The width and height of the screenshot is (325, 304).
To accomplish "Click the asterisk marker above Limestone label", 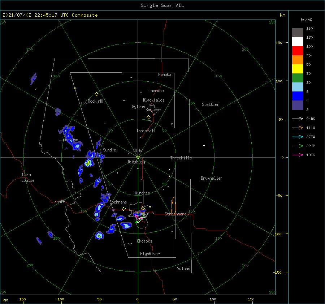I will 68,136.
